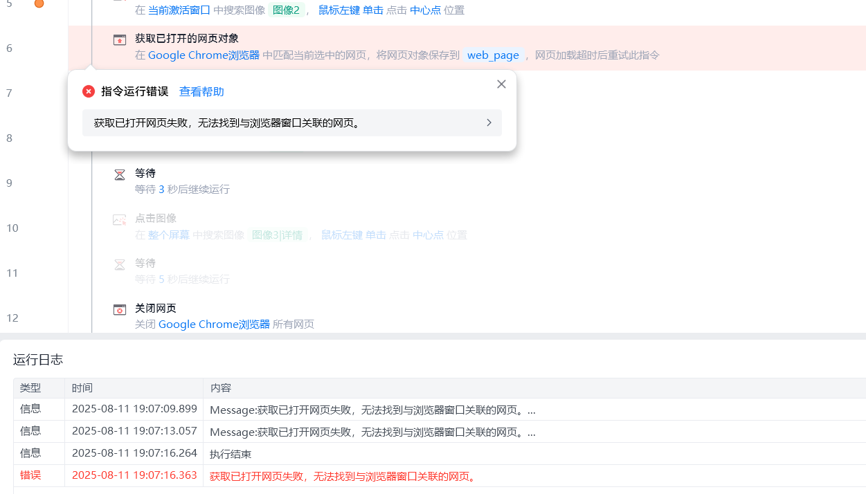Click the browser icon of 获取已打开的网页对象 step
Image resolution: width=866 pixels, height=494 pixels.
click(x=120, y=40)
